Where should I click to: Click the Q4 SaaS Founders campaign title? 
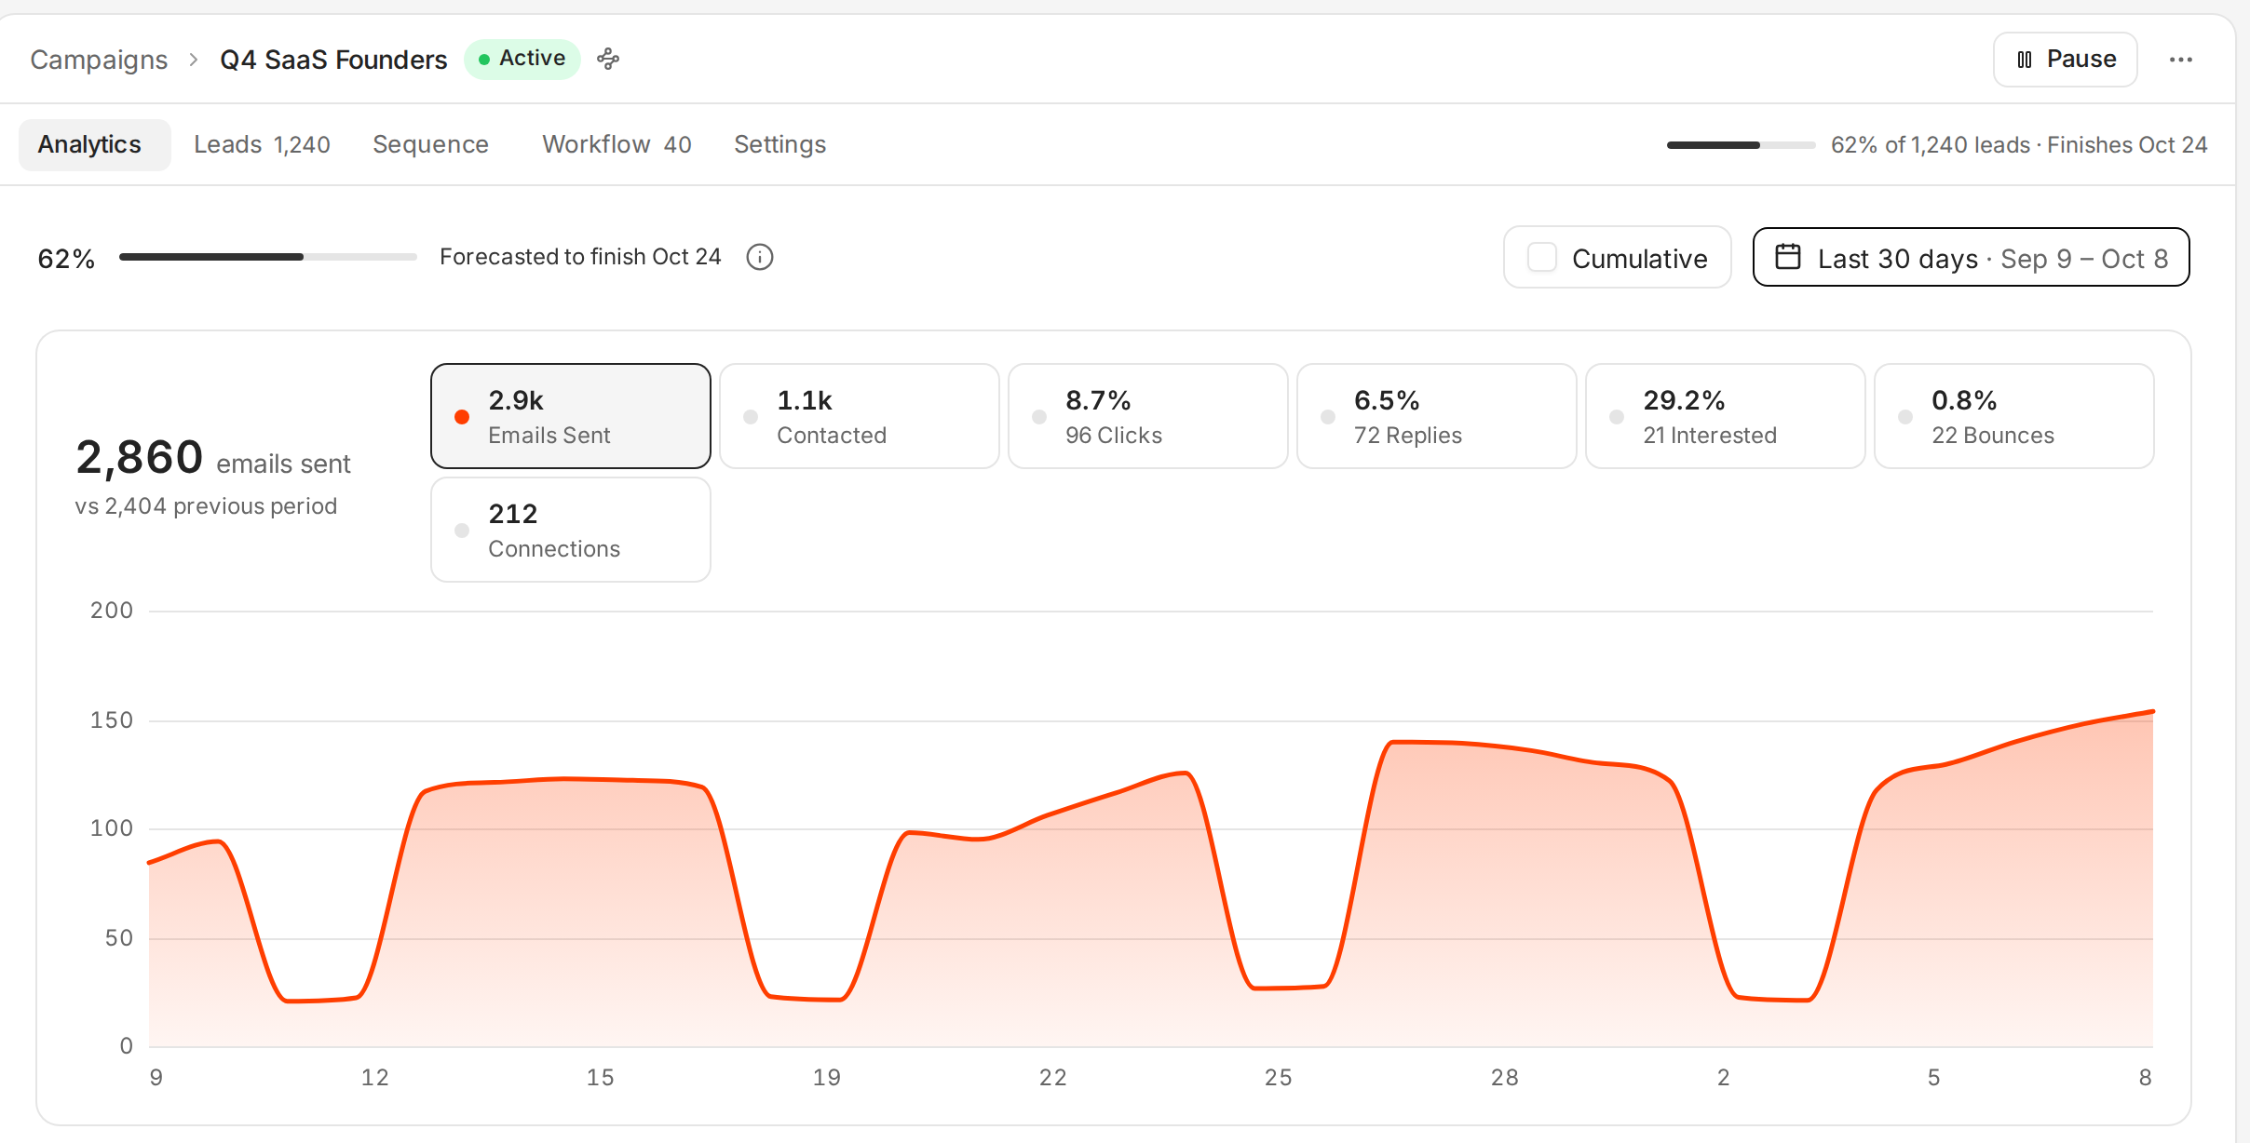pyautogui.click(x=333, y=60)
